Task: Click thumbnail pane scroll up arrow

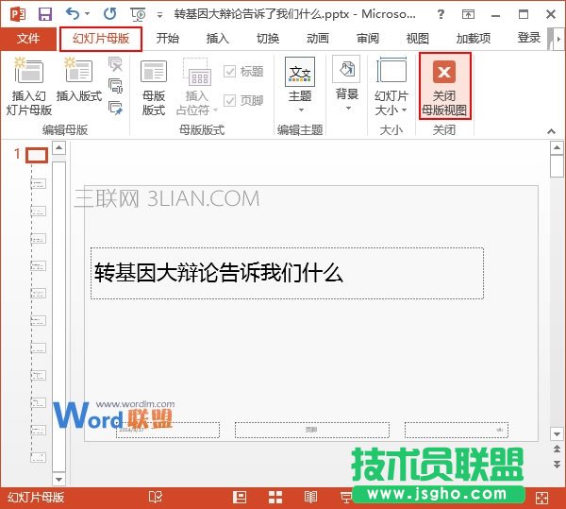Action: [58, 147]
